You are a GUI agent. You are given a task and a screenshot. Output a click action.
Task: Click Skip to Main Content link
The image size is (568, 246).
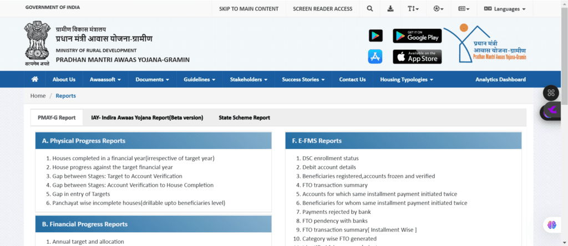pos(248,9)
